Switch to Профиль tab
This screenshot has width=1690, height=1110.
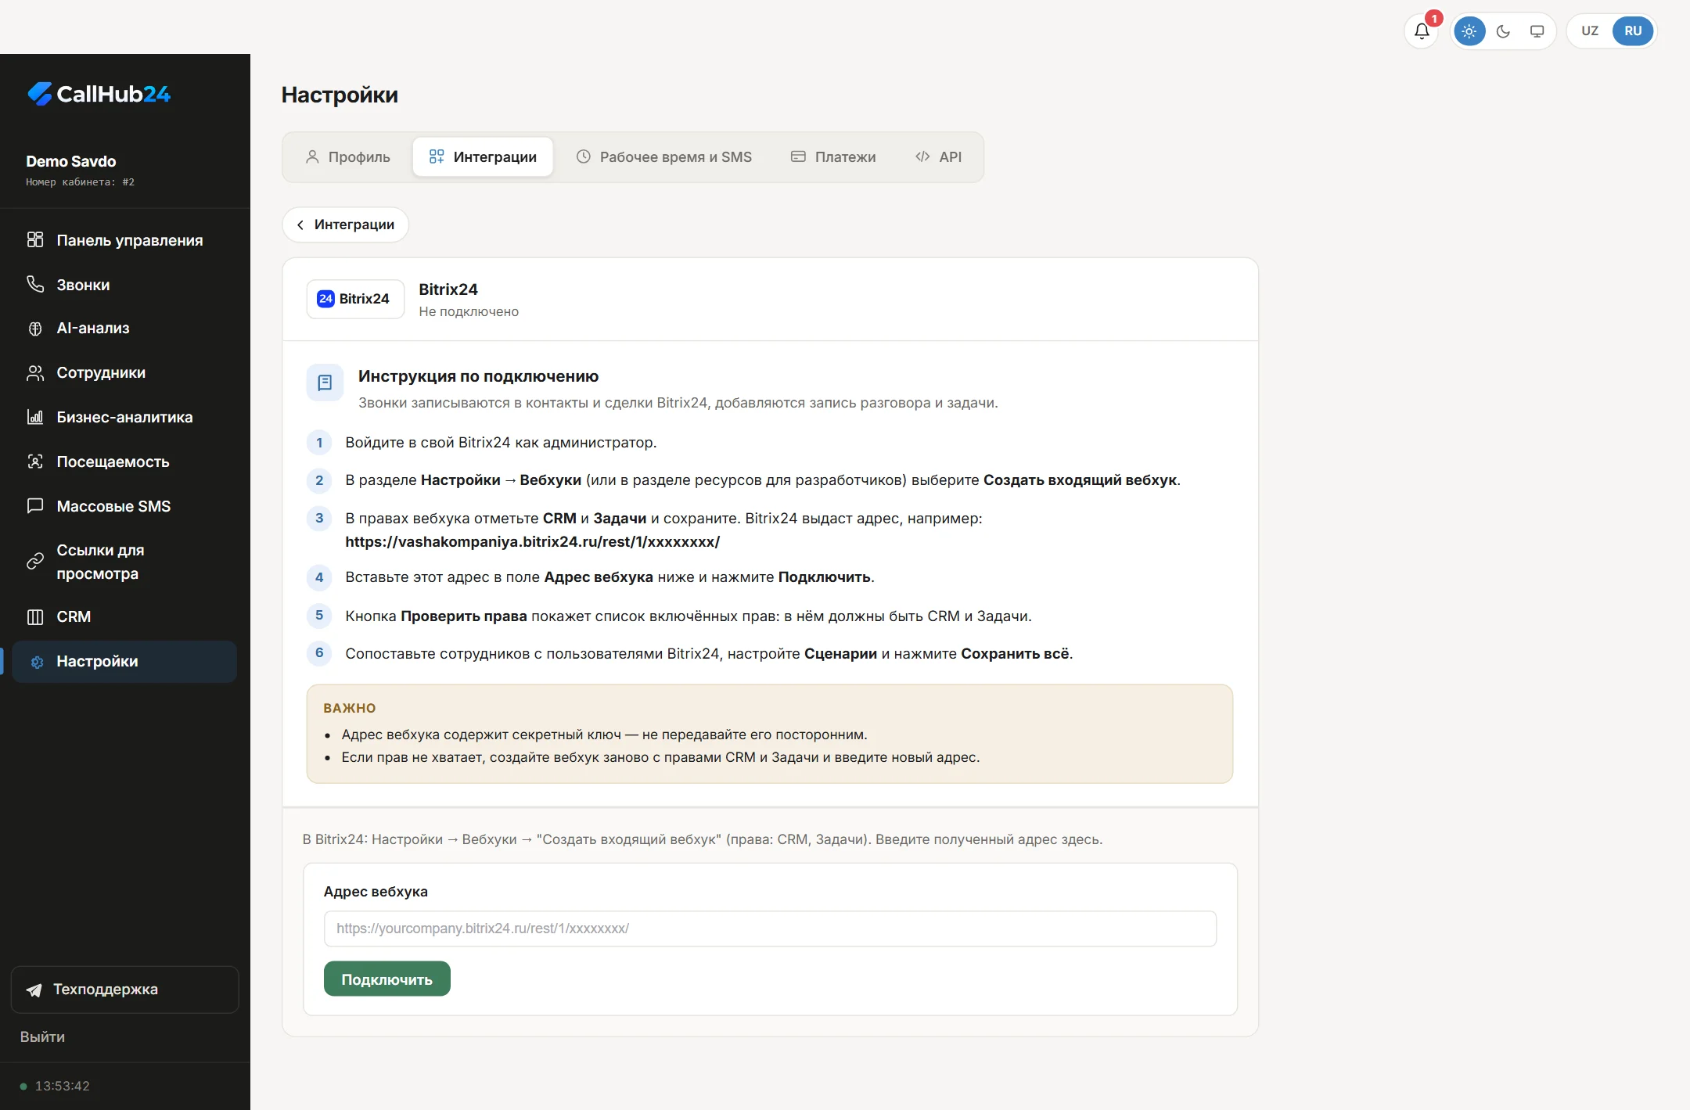click(x=347, y=157)
